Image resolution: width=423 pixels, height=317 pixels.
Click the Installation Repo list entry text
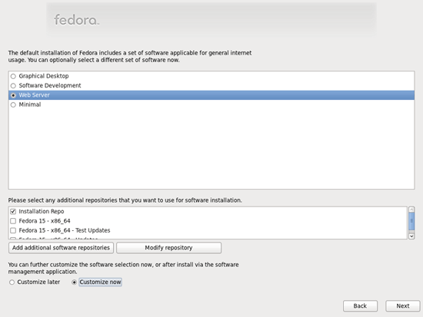(x=42, y=211)
